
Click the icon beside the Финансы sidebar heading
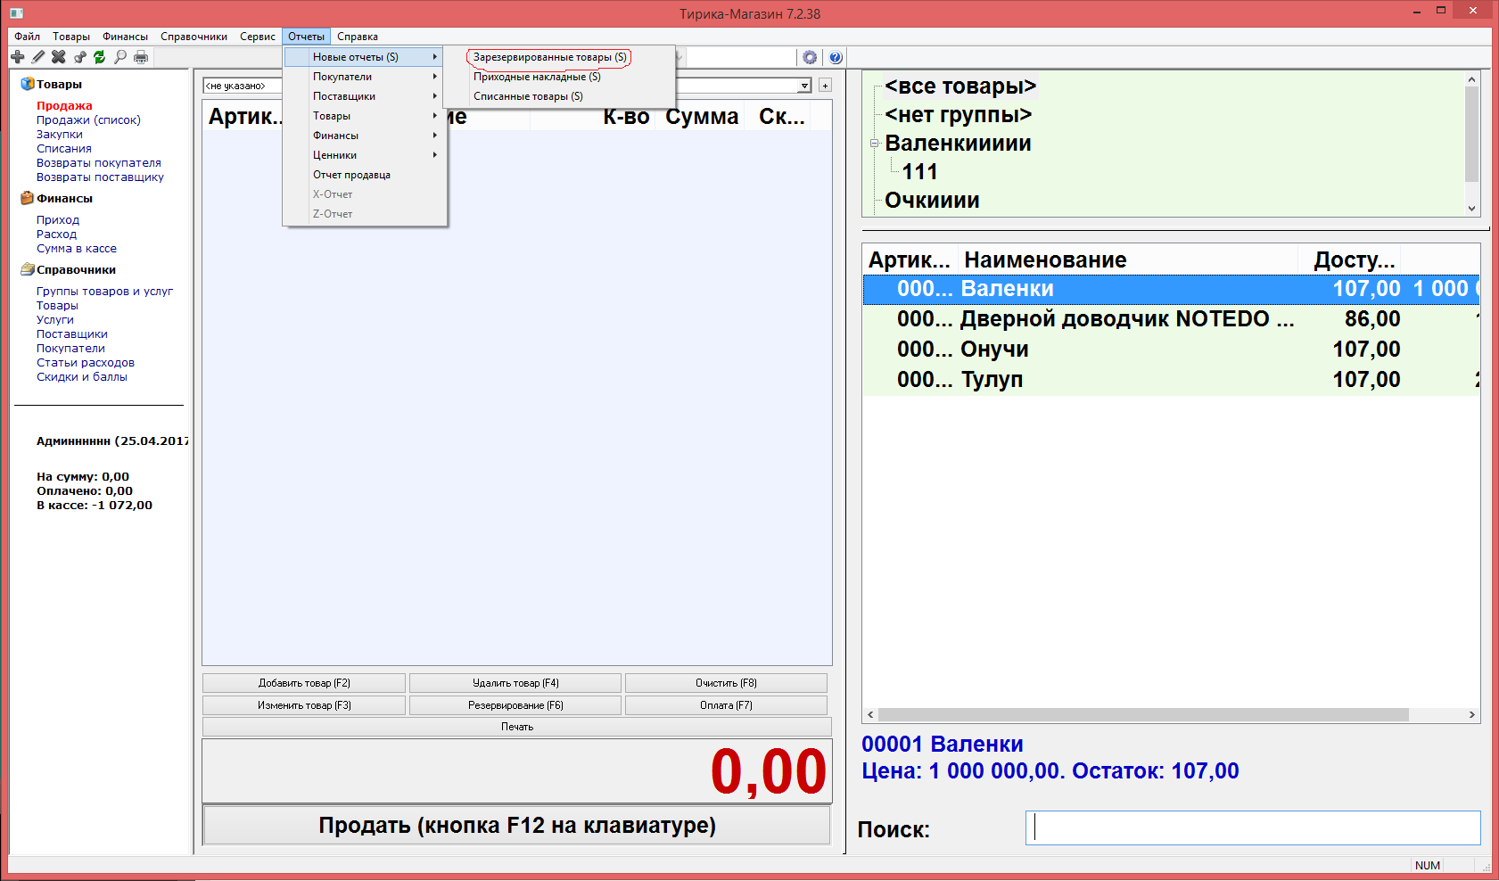tap(27, 198)
